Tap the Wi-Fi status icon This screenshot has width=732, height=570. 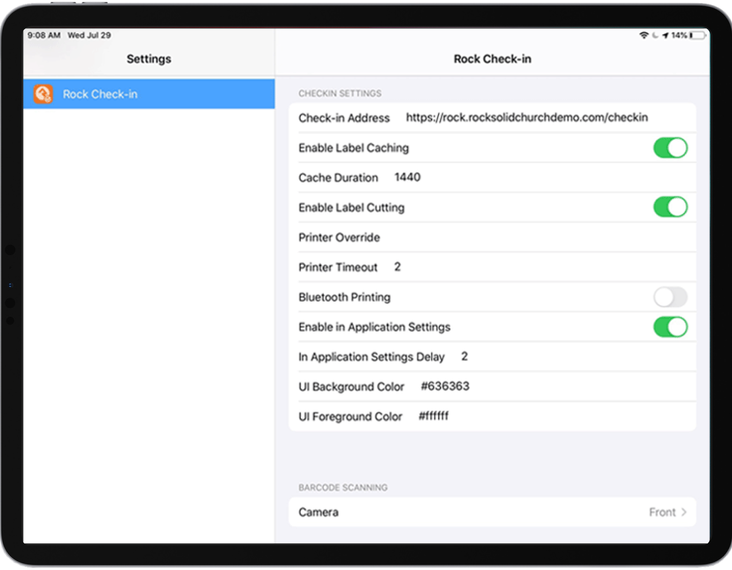tap(643, 36)
